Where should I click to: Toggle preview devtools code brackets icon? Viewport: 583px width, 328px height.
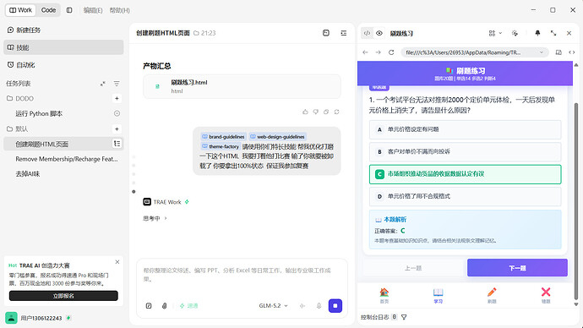571,52
